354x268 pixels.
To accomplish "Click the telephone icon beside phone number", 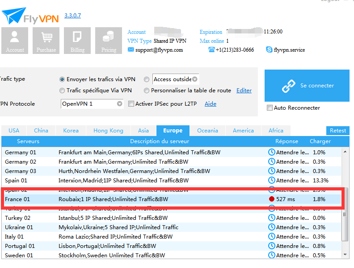I will tap(211, 49).
